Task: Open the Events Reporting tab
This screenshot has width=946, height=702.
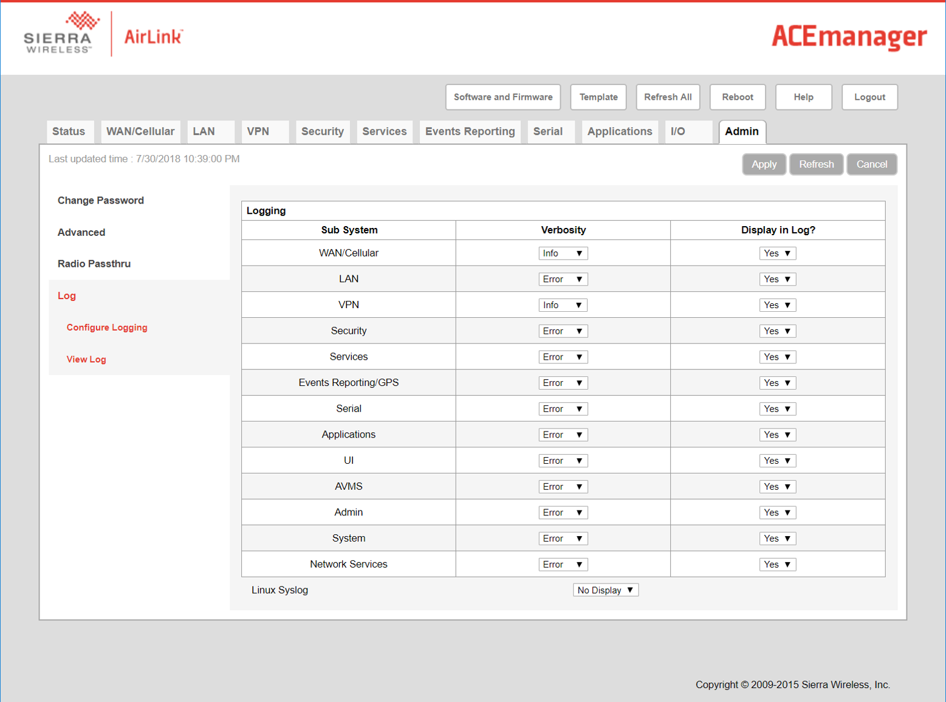Action: (x=470, y=131)
